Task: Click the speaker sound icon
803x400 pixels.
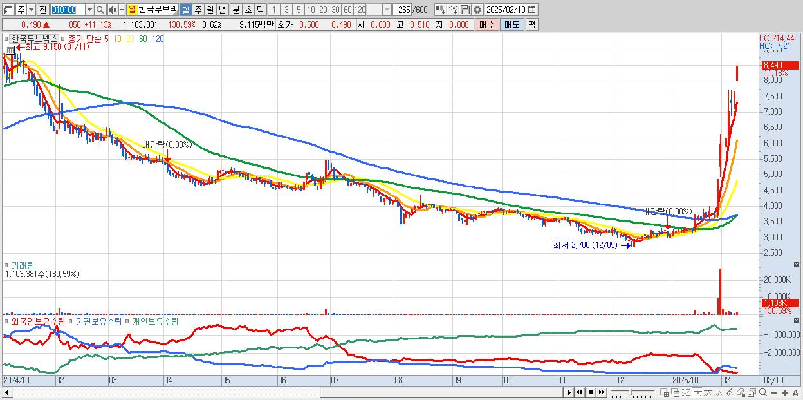Action: pos(113,10)
